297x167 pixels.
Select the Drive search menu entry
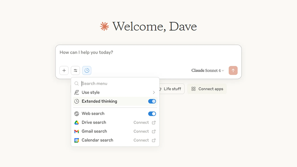point(115,122)
